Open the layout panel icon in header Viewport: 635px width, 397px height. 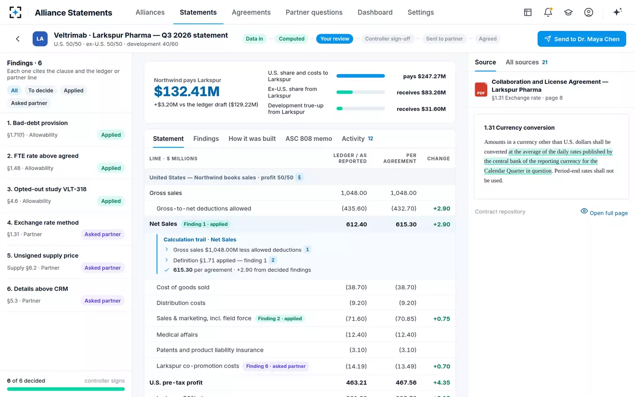click(x=528, y=12)
